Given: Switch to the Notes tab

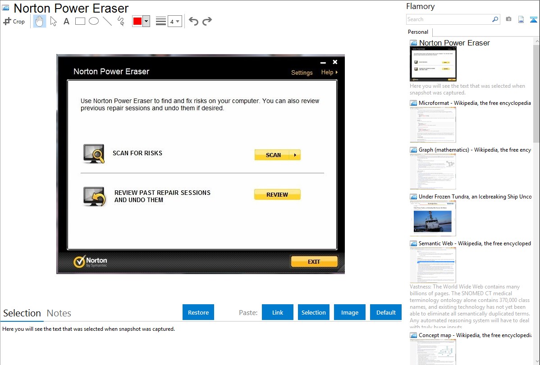Looking at the screenshot, I should click(59, 313).
